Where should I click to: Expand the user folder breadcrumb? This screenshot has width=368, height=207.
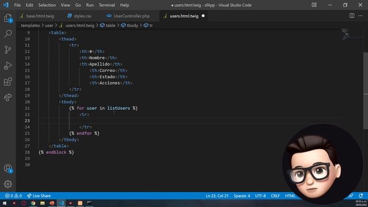49,25
